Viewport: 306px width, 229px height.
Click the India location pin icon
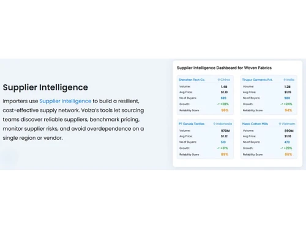pos(285,80)
